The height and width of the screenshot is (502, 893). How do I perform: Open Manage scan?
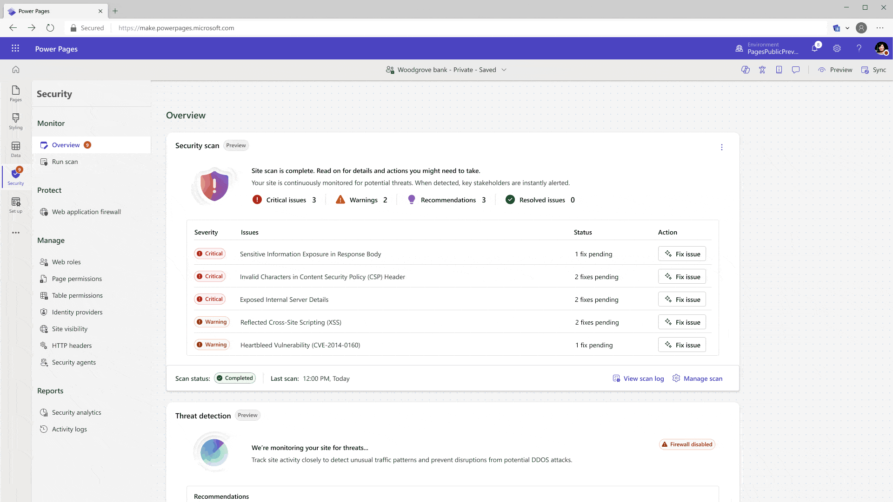point(702,378)
